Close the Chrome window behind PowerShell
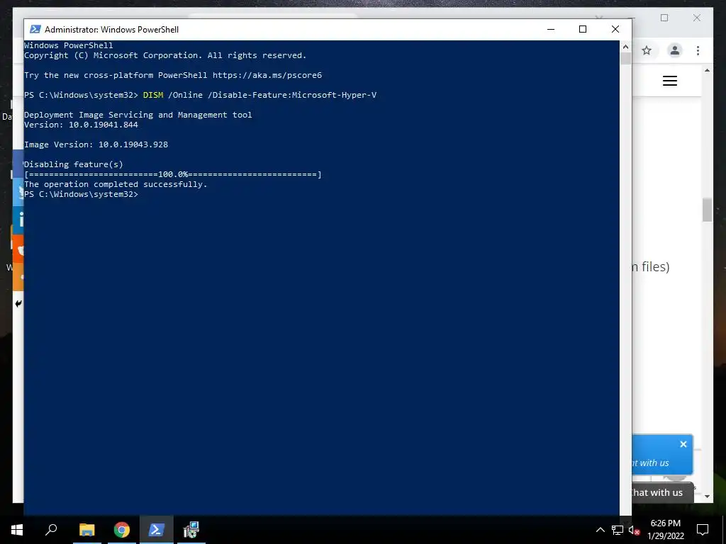 click(x=697, y=18)
